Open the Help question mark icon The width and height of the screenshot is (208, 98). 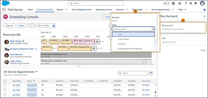tap(186, 3)
